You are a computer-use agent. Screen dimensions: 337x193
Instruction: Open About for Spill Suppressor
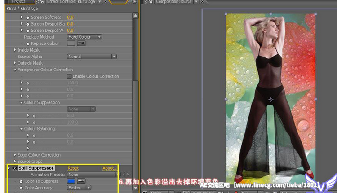(x=110, y=168)
